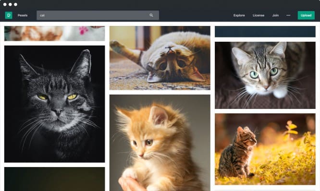Open the three-dots more menu

pyautogui.click(x=288, y=15)
